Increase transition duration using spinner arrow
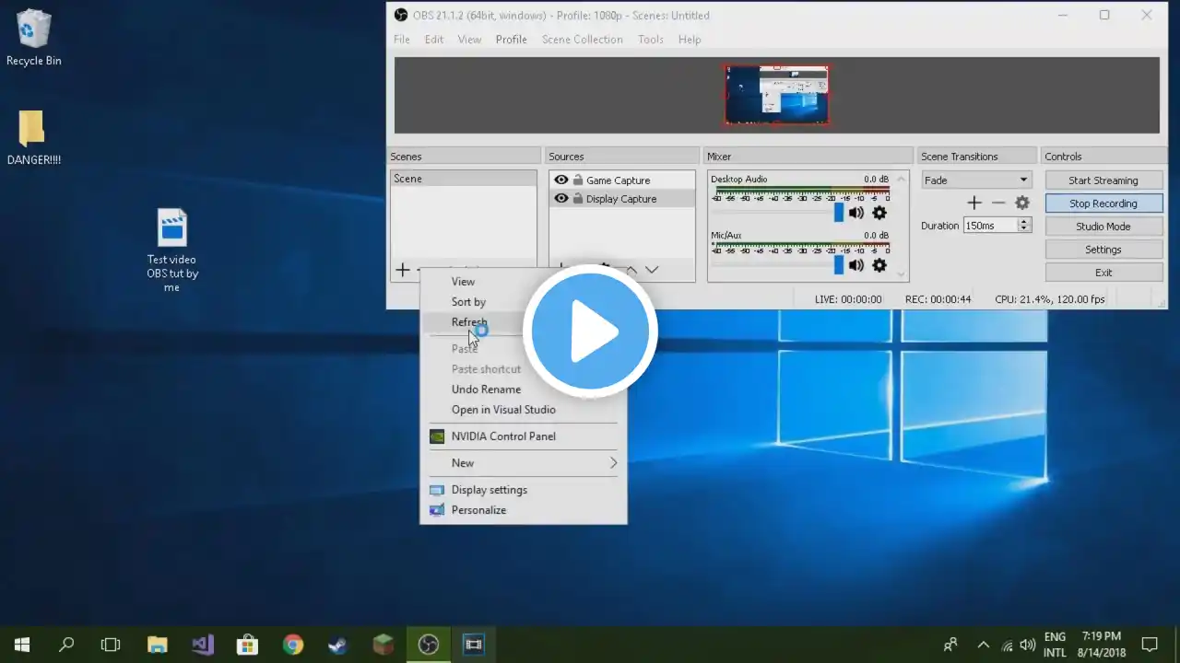The height and width of the screenshot is (663, 1180). 1023,222
